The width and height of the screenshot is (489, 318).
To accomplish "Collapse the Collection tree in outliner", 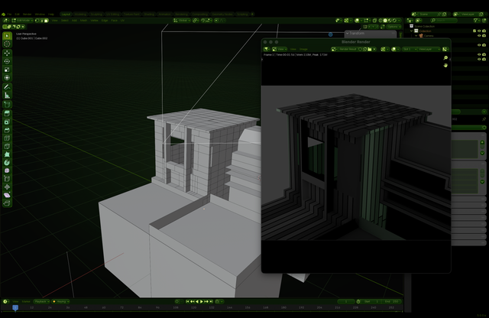I will click(x=412, y=31).
